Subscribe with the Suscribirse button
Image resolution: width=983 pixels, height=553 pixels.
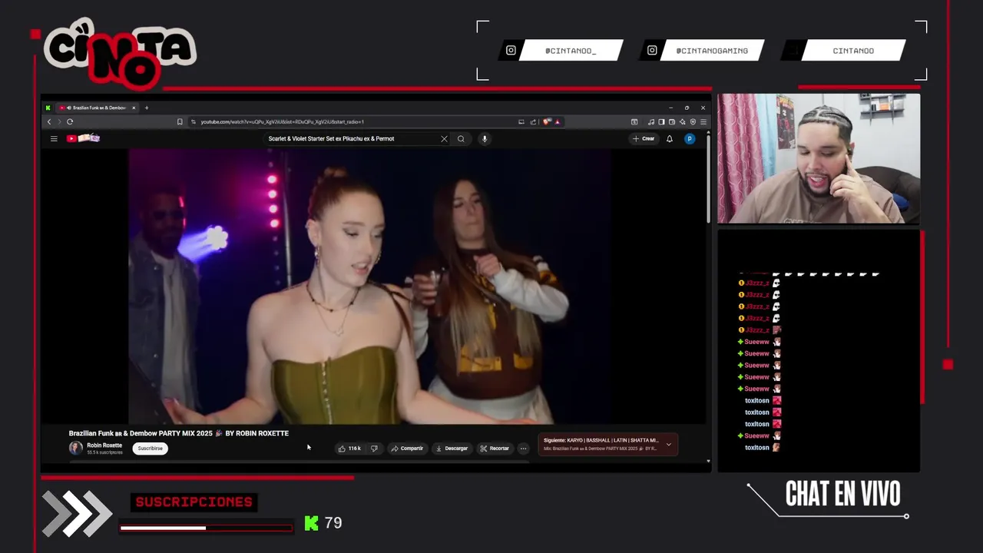tap(151, 449)
